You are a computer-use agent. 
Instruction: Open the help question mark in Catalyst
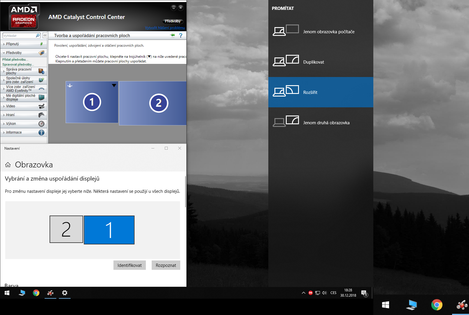pos(181,36)
